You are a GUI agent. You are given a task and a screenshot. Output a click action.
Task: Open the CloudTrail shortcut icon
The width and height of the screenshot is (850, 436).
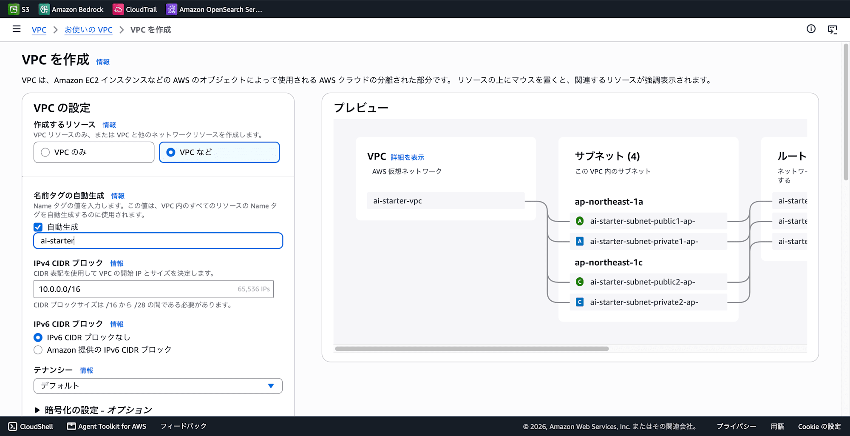coord(118,9)
